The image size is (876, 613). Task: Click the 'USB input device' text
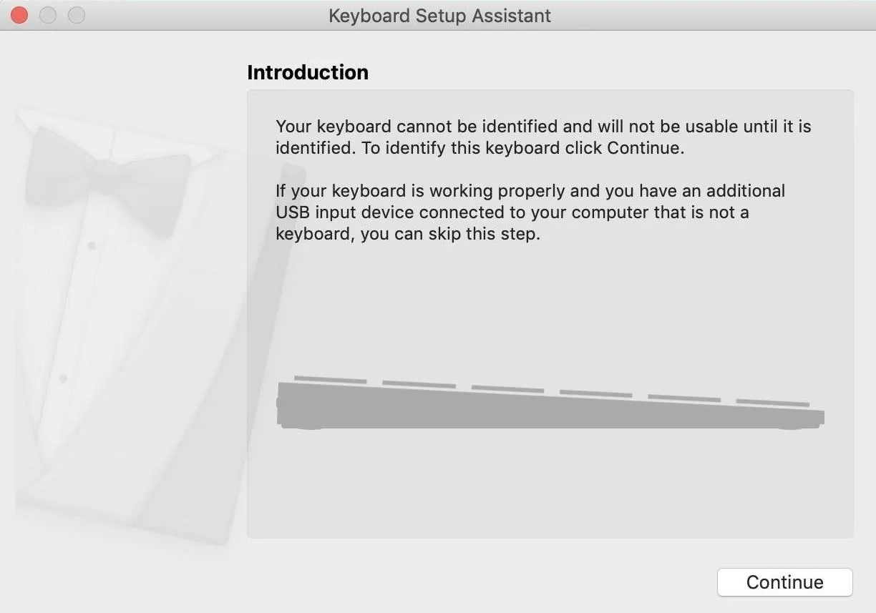pyautogui.click(x=345, y=212)
